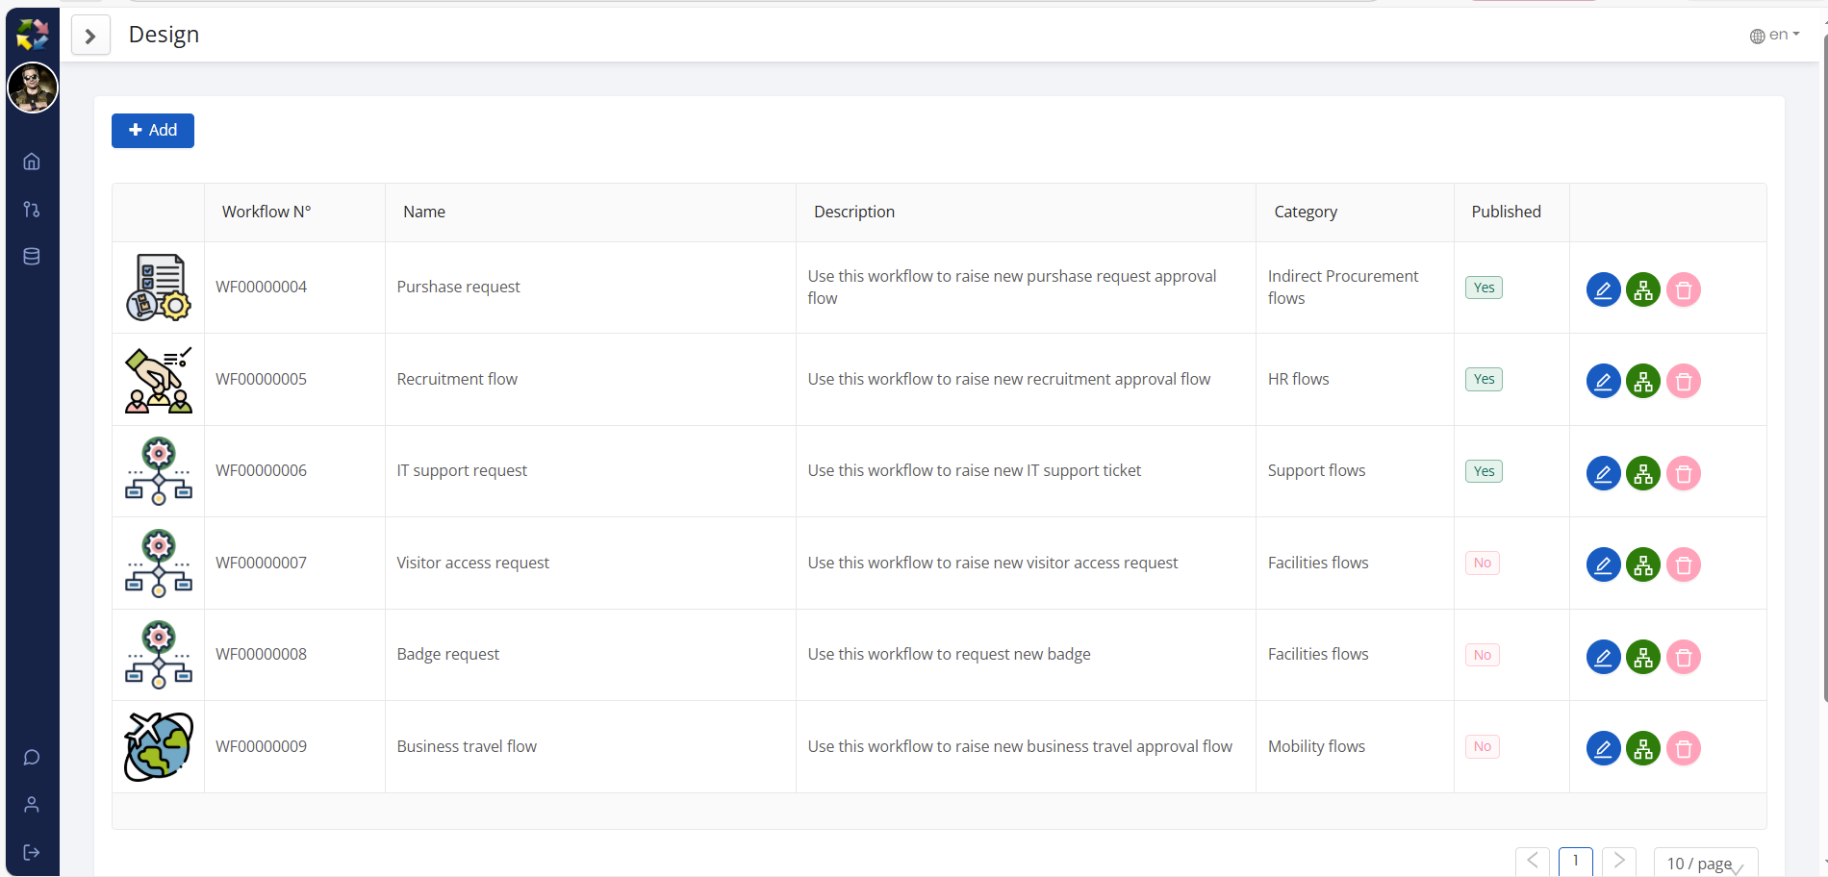The image size is (1828, 877).
Task: Click the logout icon in sidebar
Action: (32, 852)
